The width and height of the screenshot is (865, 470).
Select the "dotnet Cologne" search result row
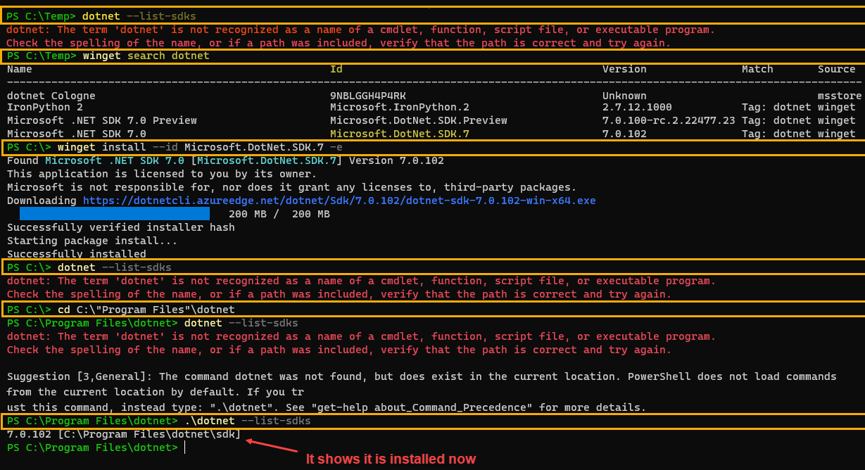coord(51,96)
